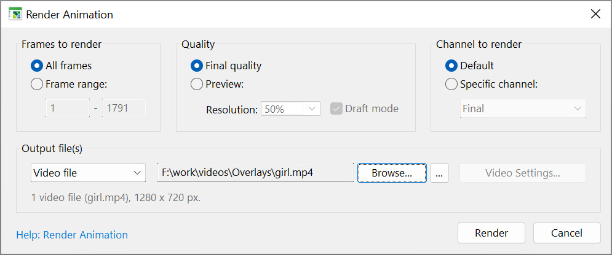
Task: Open the Video file output type dropdown
Action: click(88, 173)
